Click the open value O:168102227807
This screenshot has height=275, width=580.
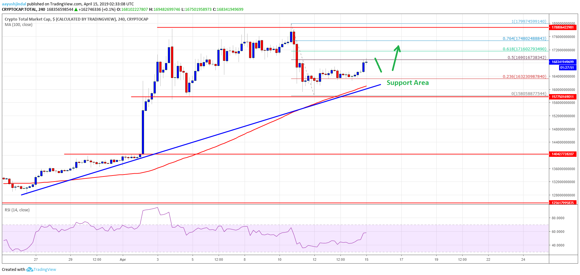tap(132, 10)
